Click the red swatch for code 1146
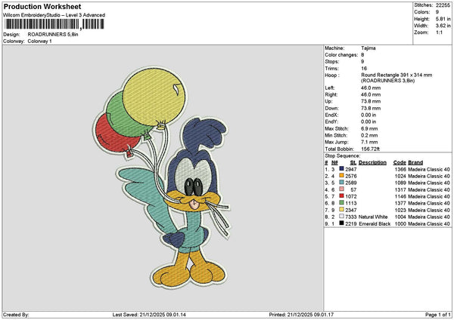454x320 pixels. (341, 196)
